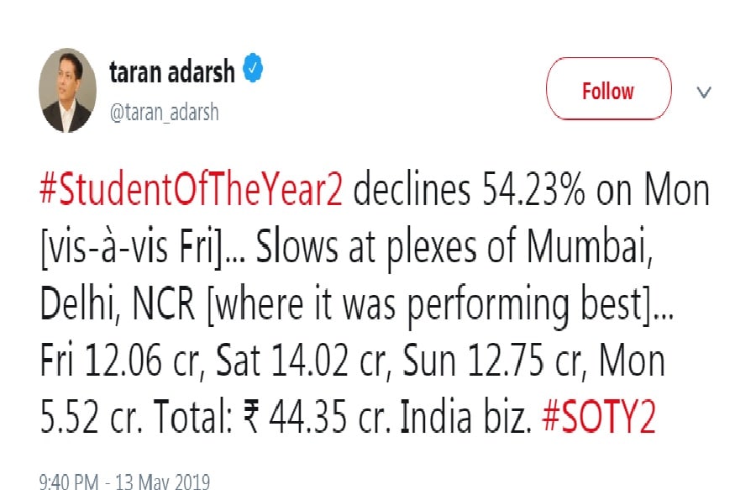Click 'Slows at plexes' in the tweet
735x490 pixels.
(x=366, y=249)
